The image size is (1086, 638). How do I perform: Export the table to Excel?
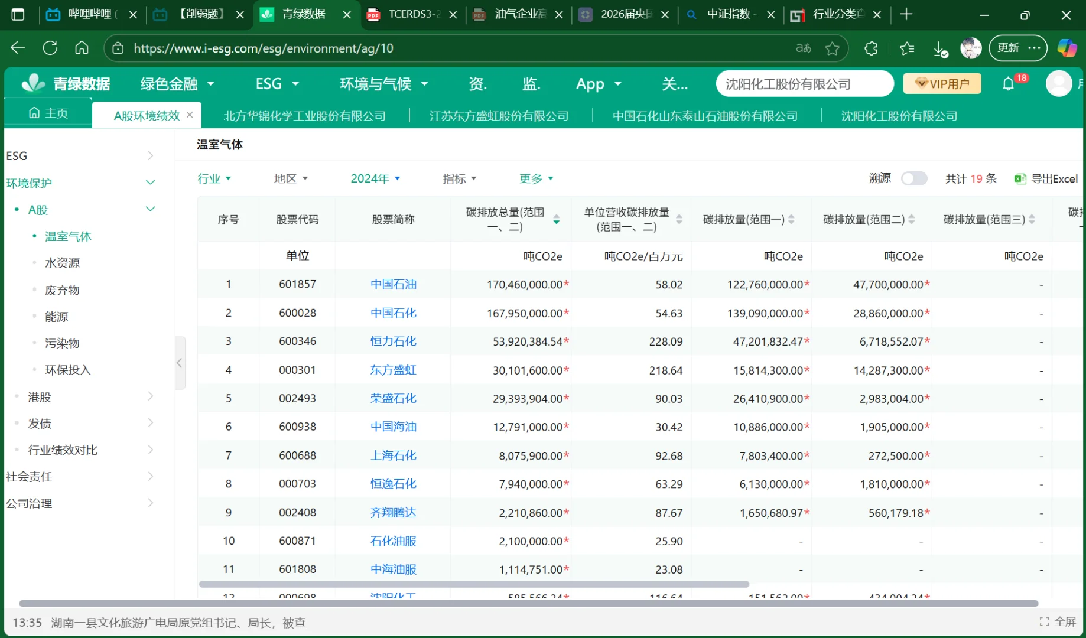1046,178
